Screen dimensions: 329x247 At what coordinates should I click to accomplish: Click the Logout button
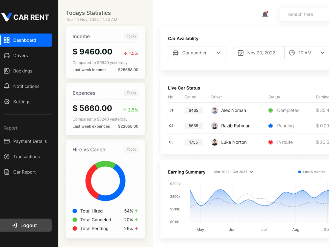click(x=26, y=225)
